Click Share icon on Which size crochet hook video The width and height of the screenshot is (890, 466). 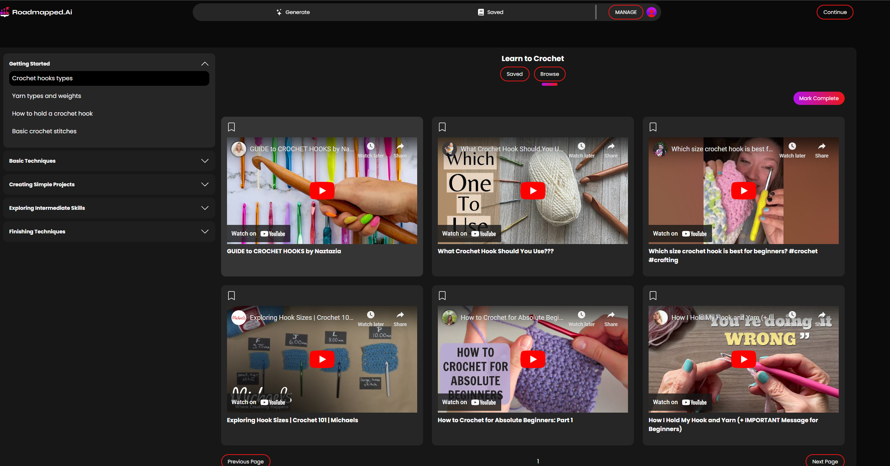[x=821, y=146]
